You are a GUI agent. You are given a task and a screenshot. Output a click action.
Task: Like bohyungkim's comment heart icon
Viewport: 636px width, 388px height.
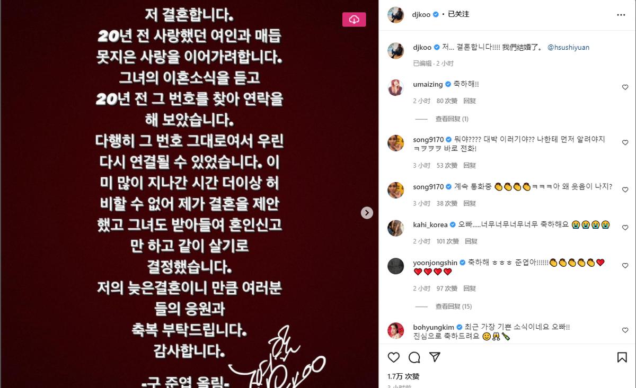pyautogui.click(x=625, y=330)
